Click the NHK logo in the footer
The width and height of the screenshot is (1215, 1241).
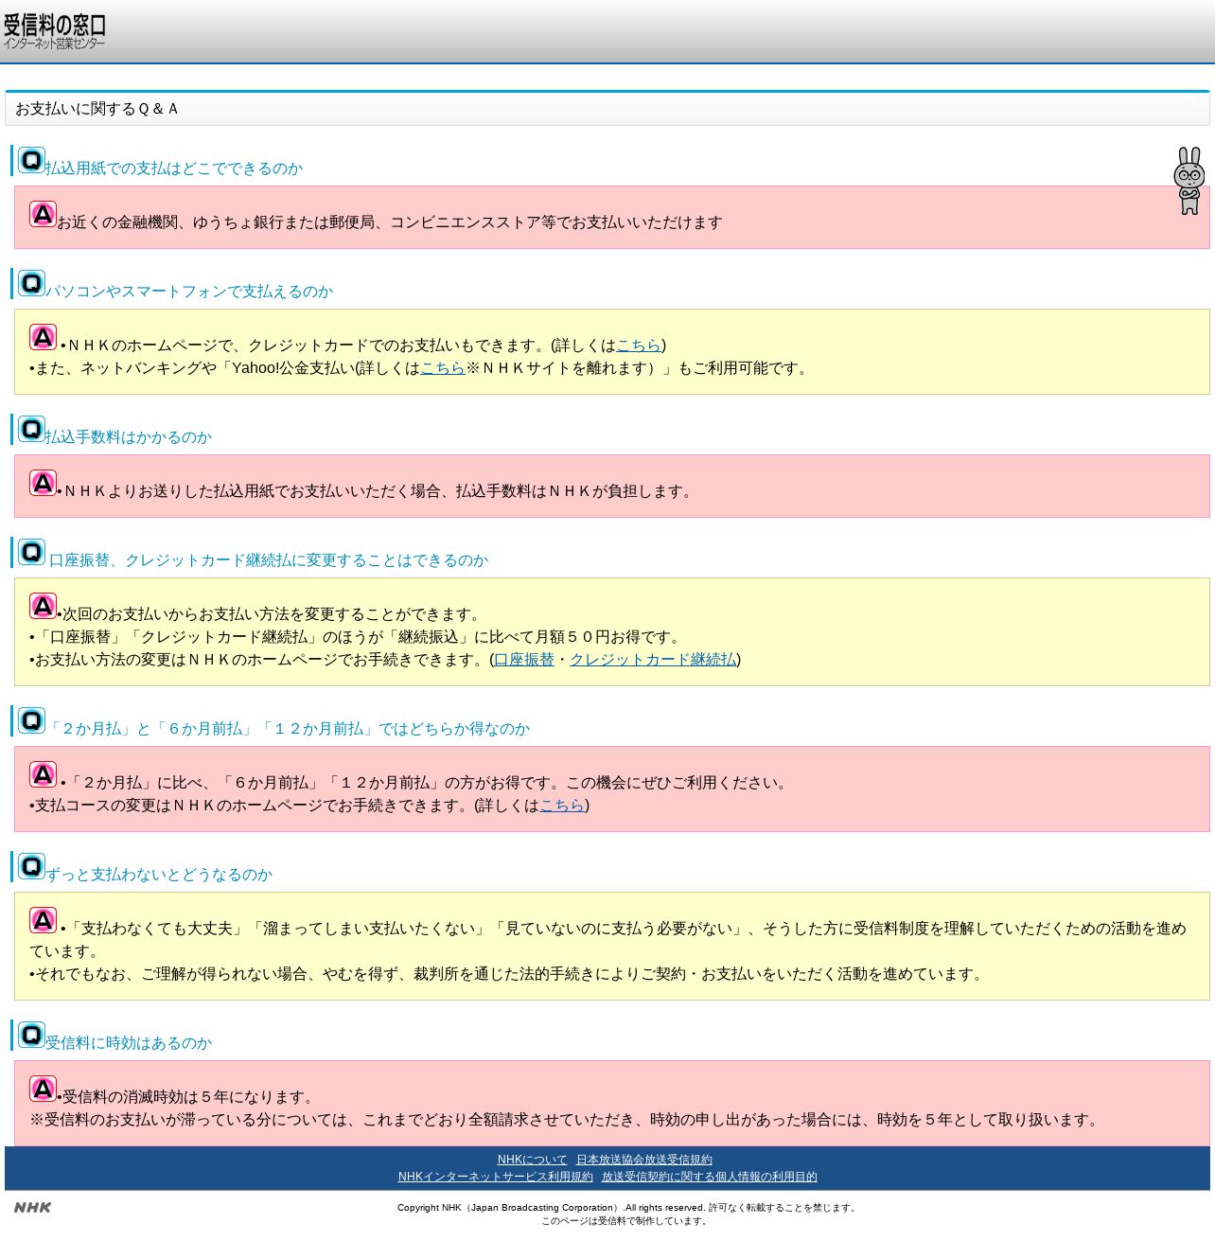33,1207
